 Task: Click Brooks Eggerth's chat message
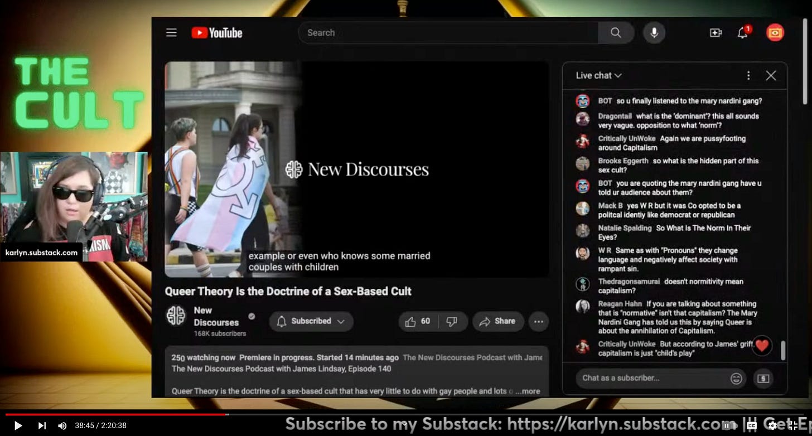click(x=678, y=165)
